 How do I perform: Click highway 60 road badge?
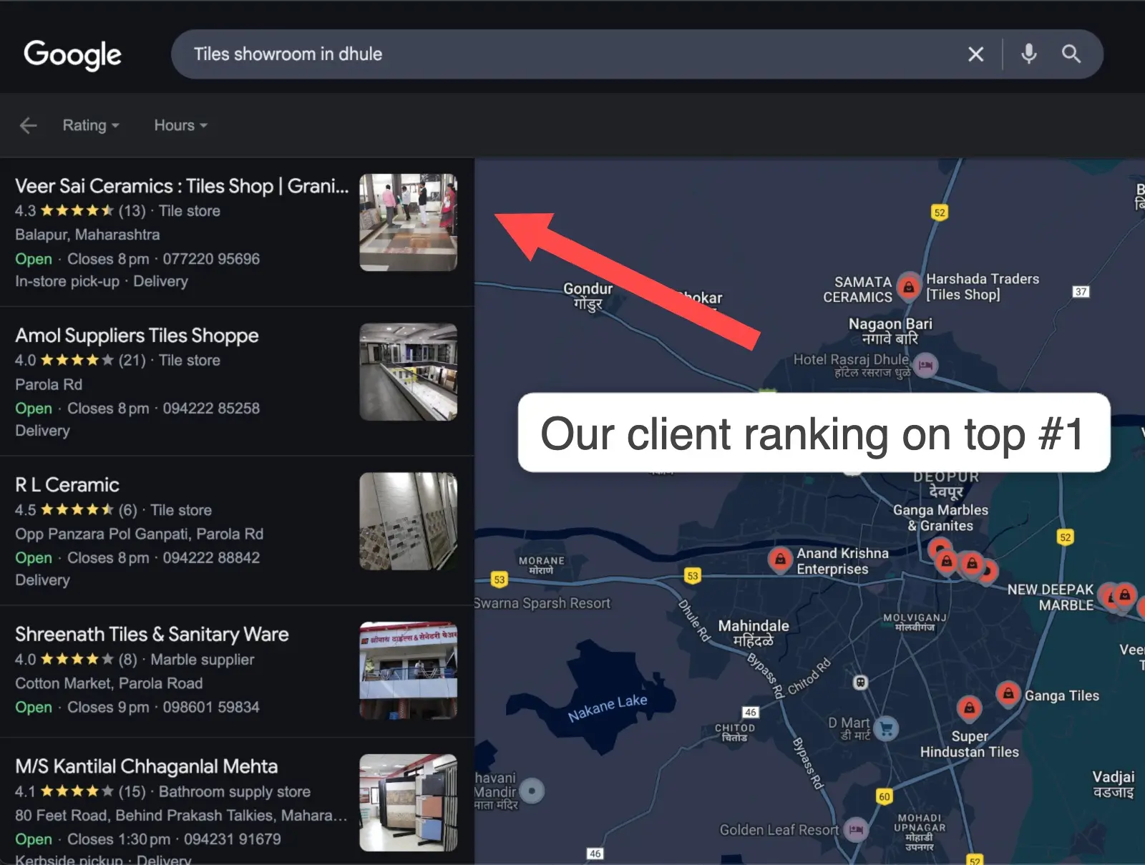tap(885, 796)
